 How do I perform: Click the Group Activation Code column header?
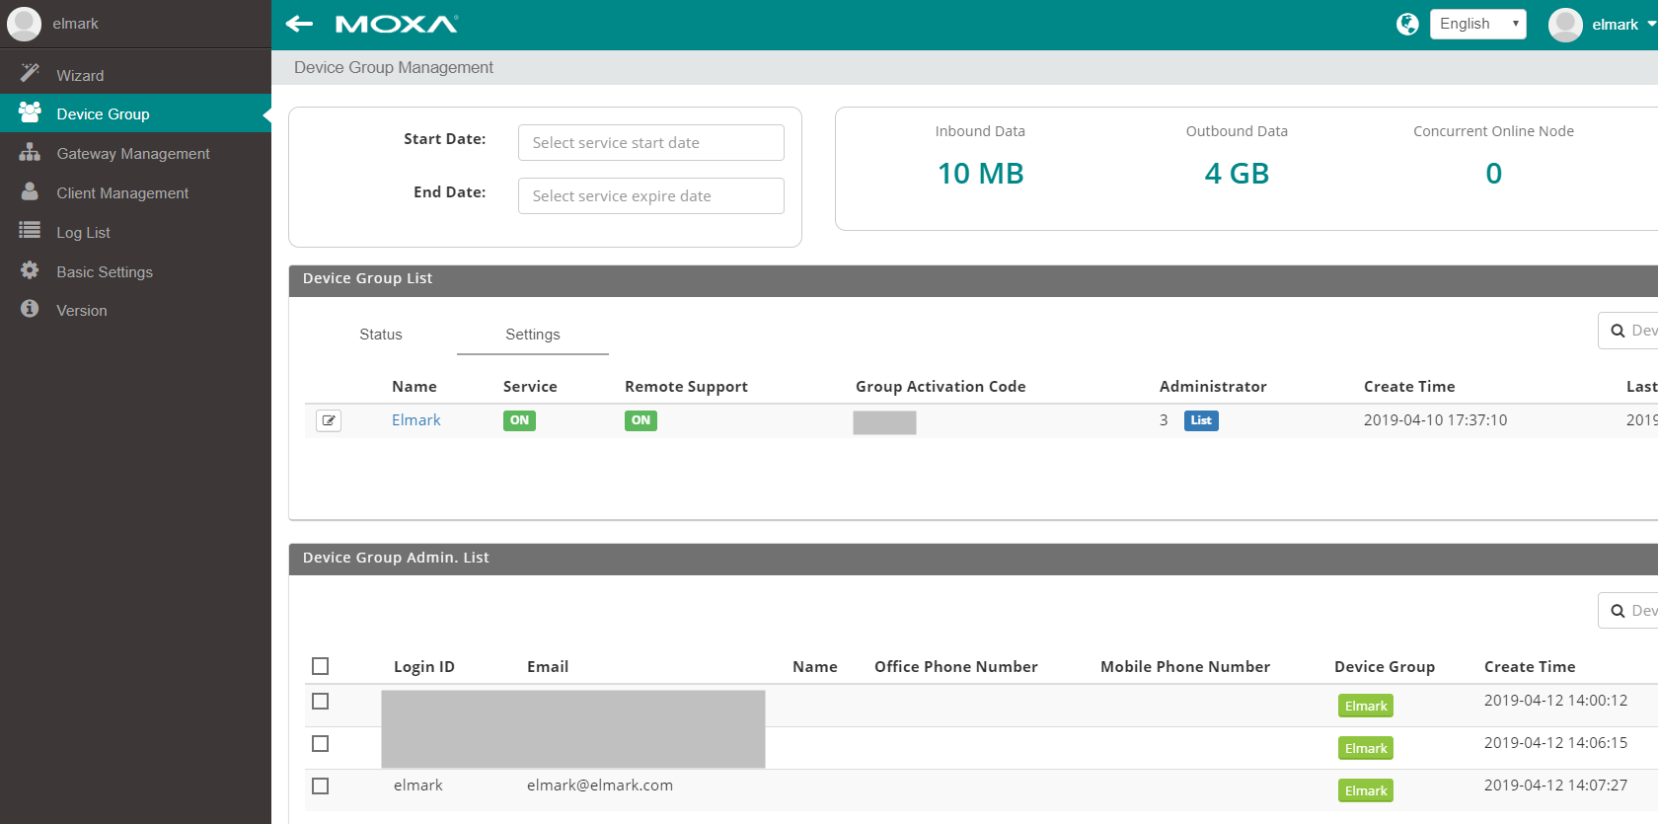[x=941, y=387]
